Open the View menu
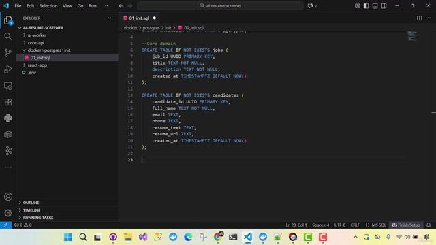This screenshot has width=436, height=245. 67,6
